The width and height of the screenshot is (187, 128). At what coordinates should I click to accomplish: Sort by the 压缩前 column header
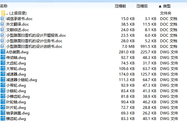tap(120, 6)
